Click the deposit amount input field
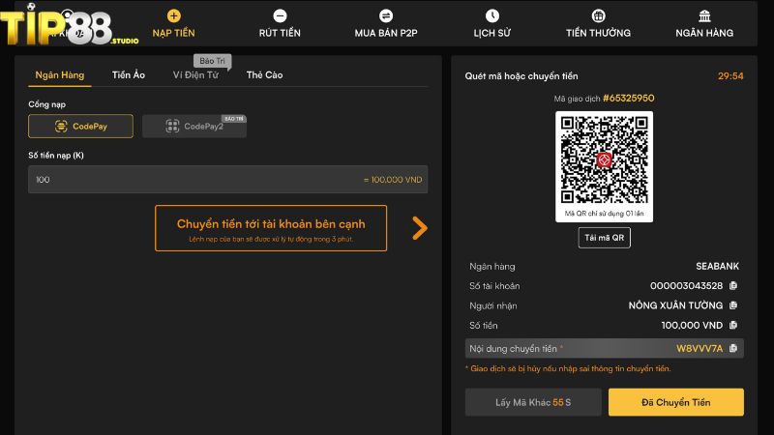Viewport: 774px width, 435px height. (x=228, y=180)
